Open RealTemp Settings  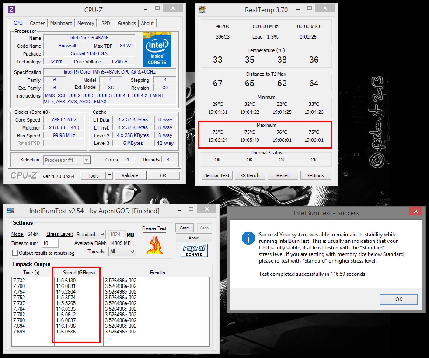315,175
